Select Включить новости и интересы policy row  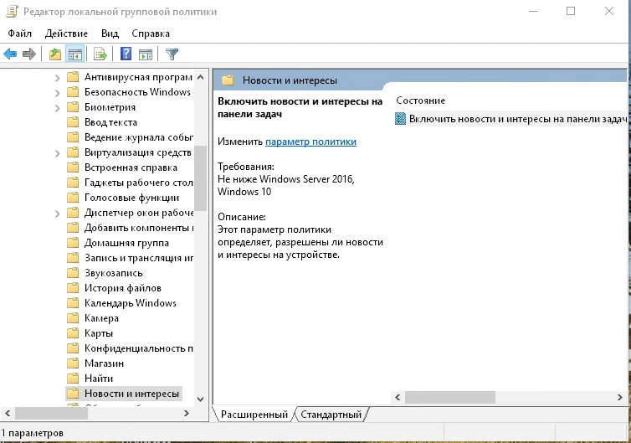pyautogui.click(x=511, y=119)
